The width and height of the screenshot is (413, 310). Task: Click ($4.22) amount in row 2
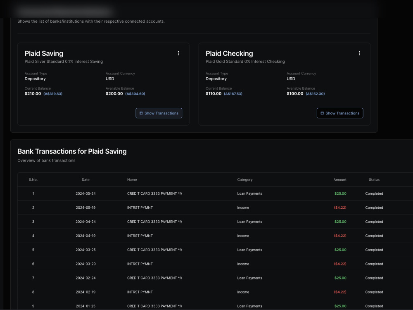(x=340, y=207)
